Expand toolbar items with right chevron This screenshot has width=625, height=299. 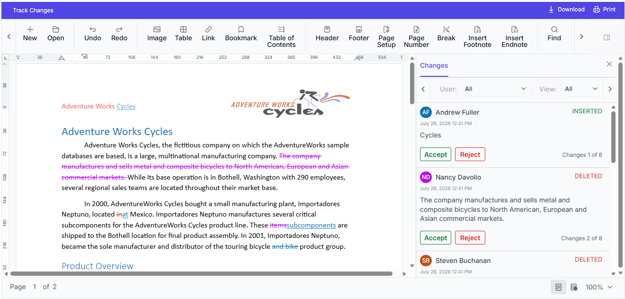[x=582, y=36]
